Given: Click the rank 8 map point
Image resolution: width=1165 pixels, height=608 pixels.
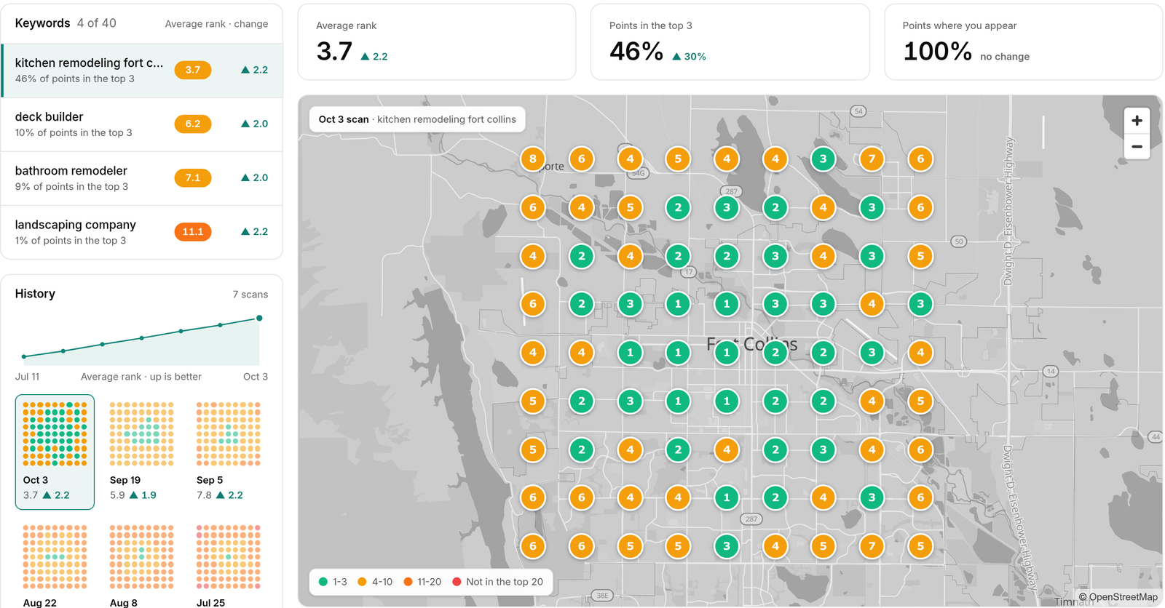Looking at the screenshot, I should pos(533,159).
